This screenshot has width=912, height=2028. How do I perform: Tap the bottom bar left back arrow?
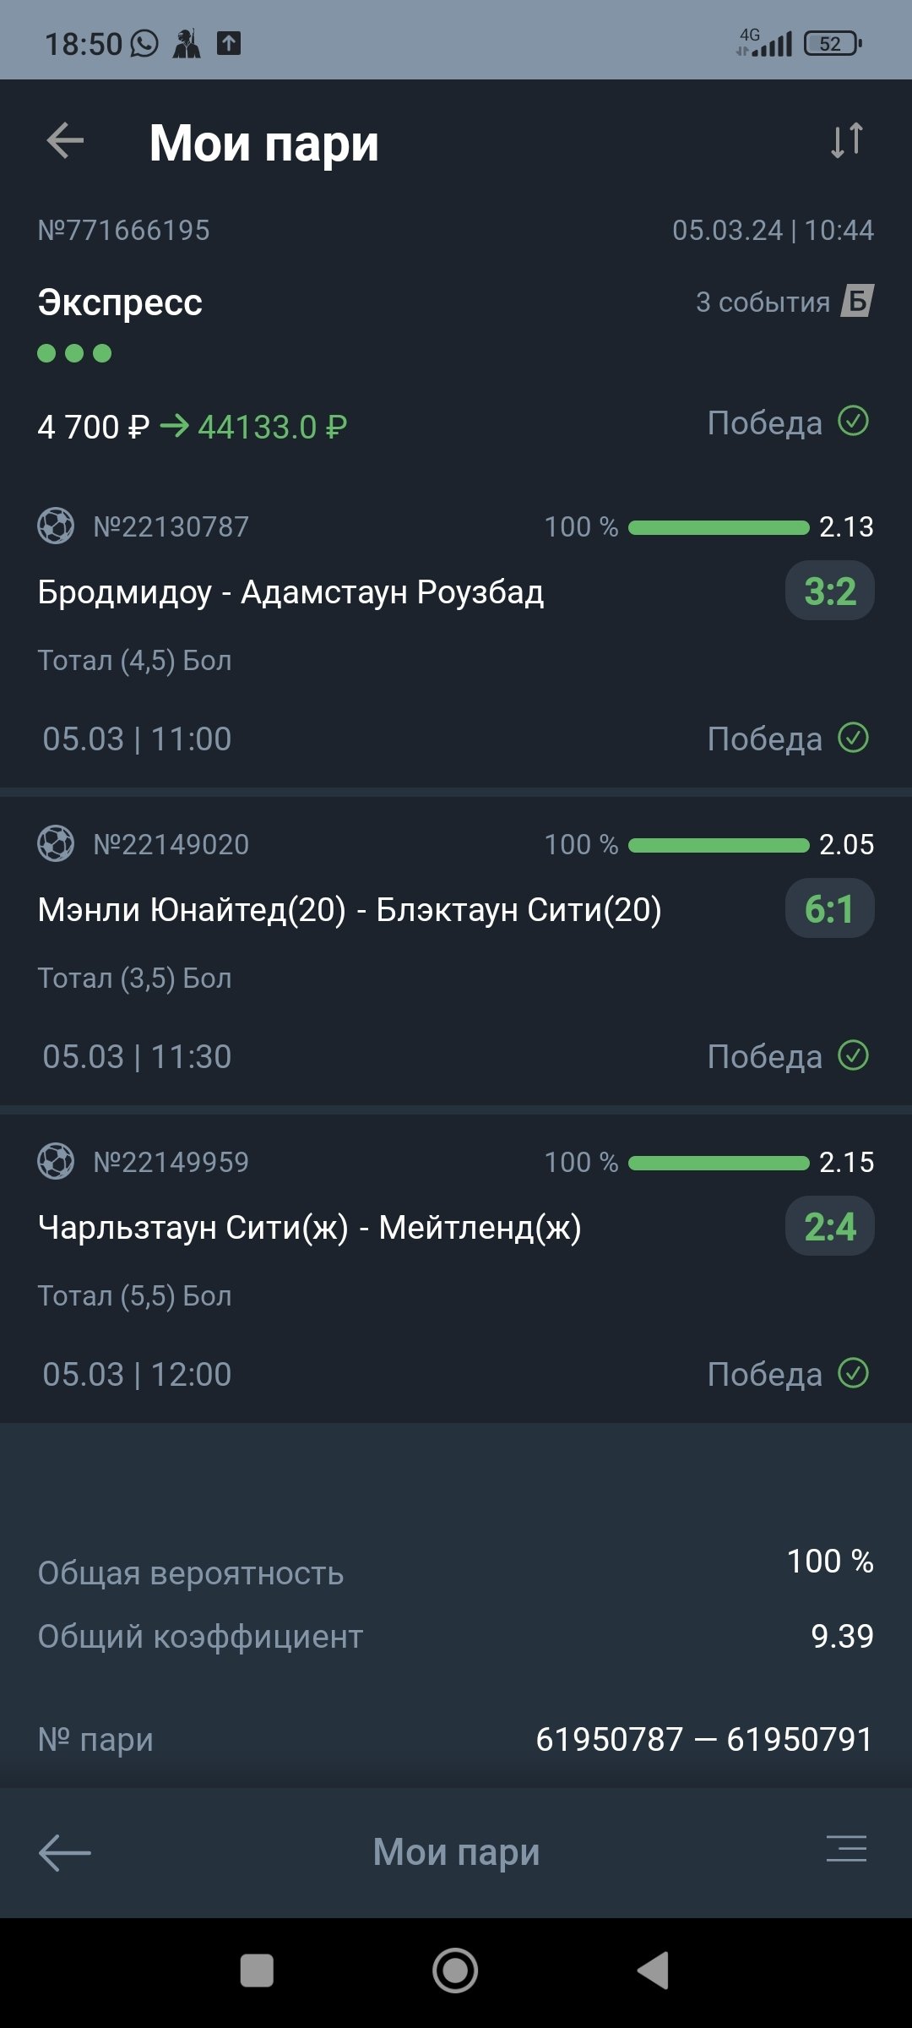pos(65,1852)
